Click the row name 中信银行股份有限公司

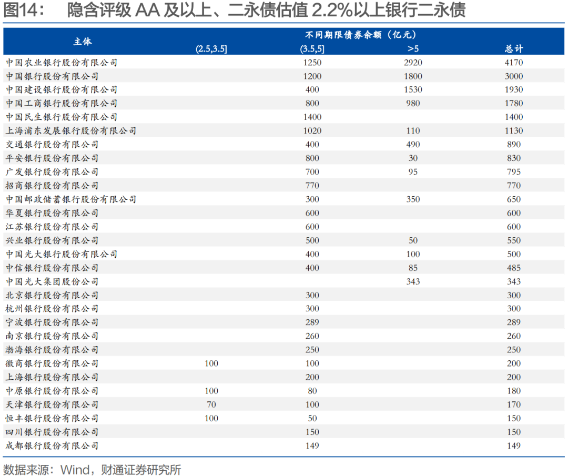point(52,268)
